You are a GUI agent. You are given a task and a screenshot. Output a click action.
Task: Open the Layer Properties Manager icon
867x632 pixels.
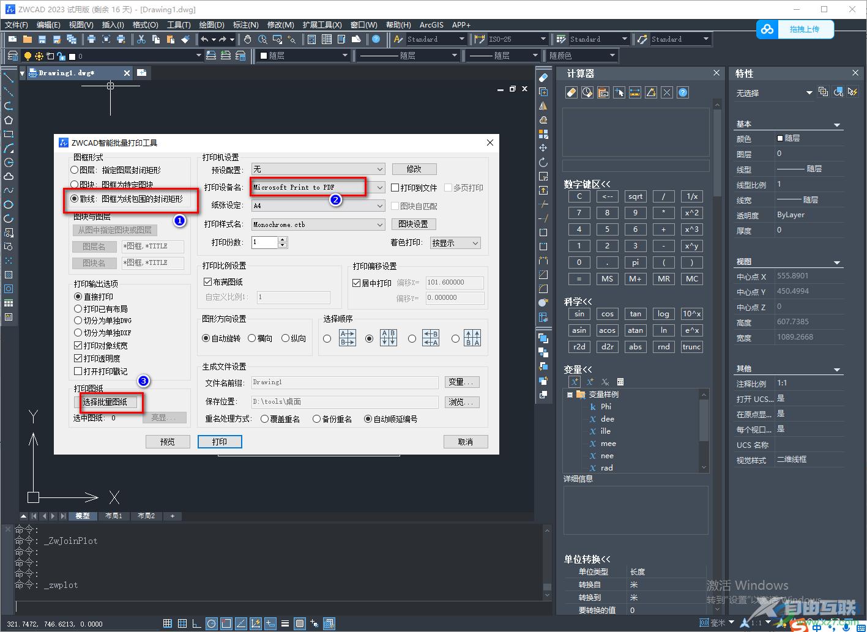(x=12, y=56)
